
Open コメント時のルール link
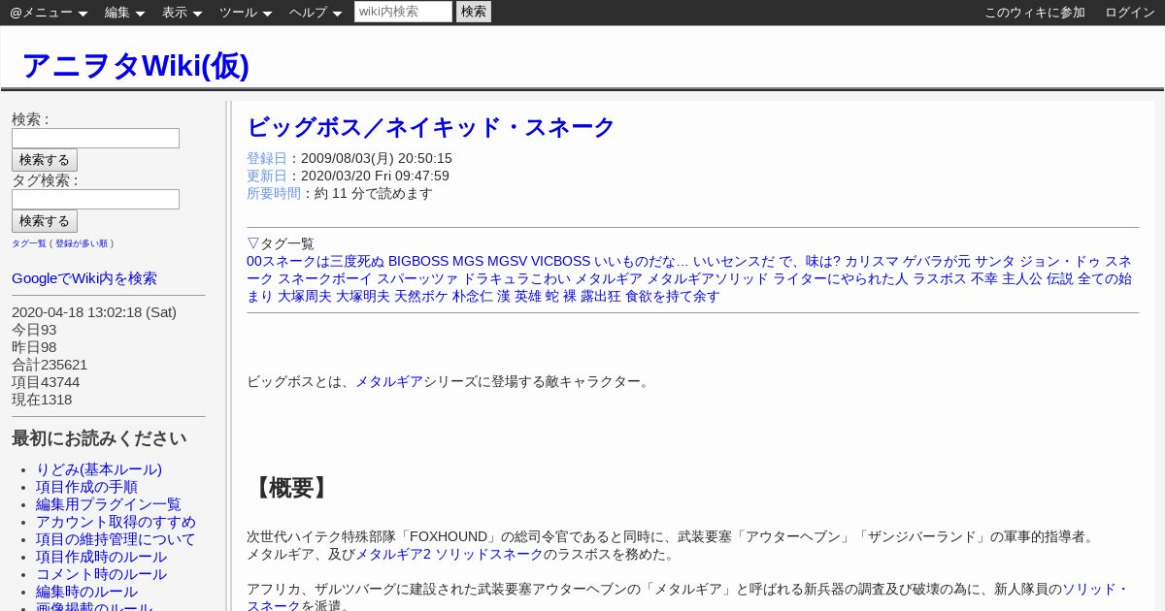pos(101,574)
